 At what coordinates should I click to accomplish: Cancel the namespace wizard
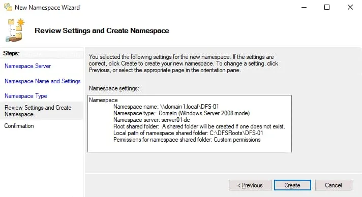tap(334, 185)
